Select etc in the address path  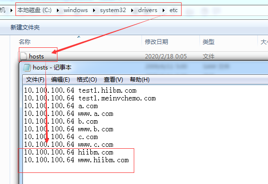(173, 10)
